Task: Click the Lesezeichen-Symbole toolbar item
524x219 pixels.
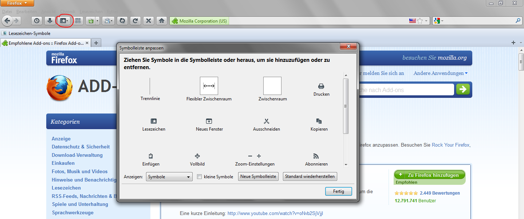Action: pos(26,33)
